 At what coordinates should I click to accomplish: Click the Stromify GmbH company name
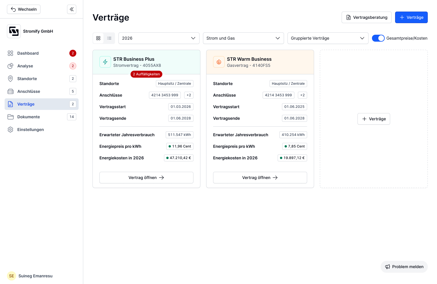click(38, 31)
